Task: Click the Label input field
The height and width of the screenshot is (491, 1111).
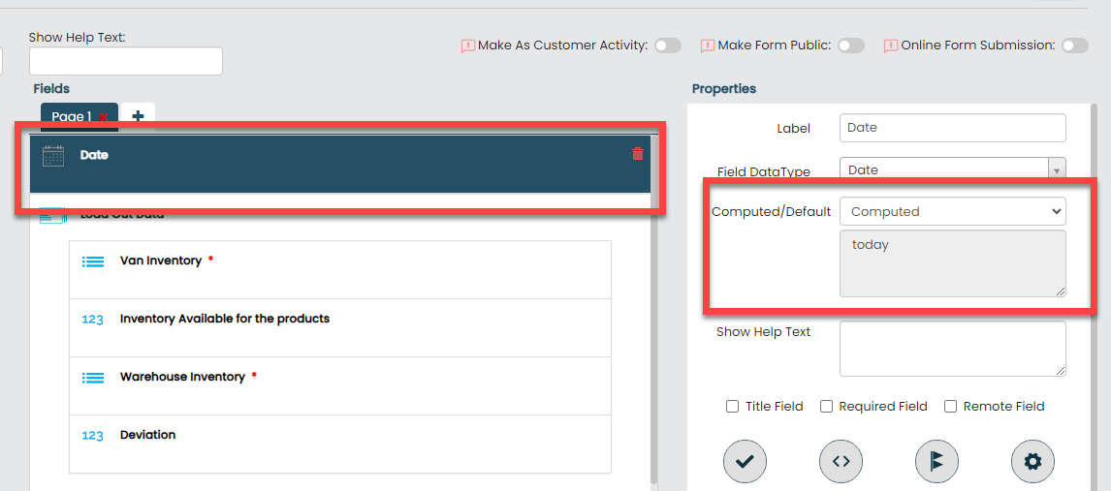Action: point(952,128)
